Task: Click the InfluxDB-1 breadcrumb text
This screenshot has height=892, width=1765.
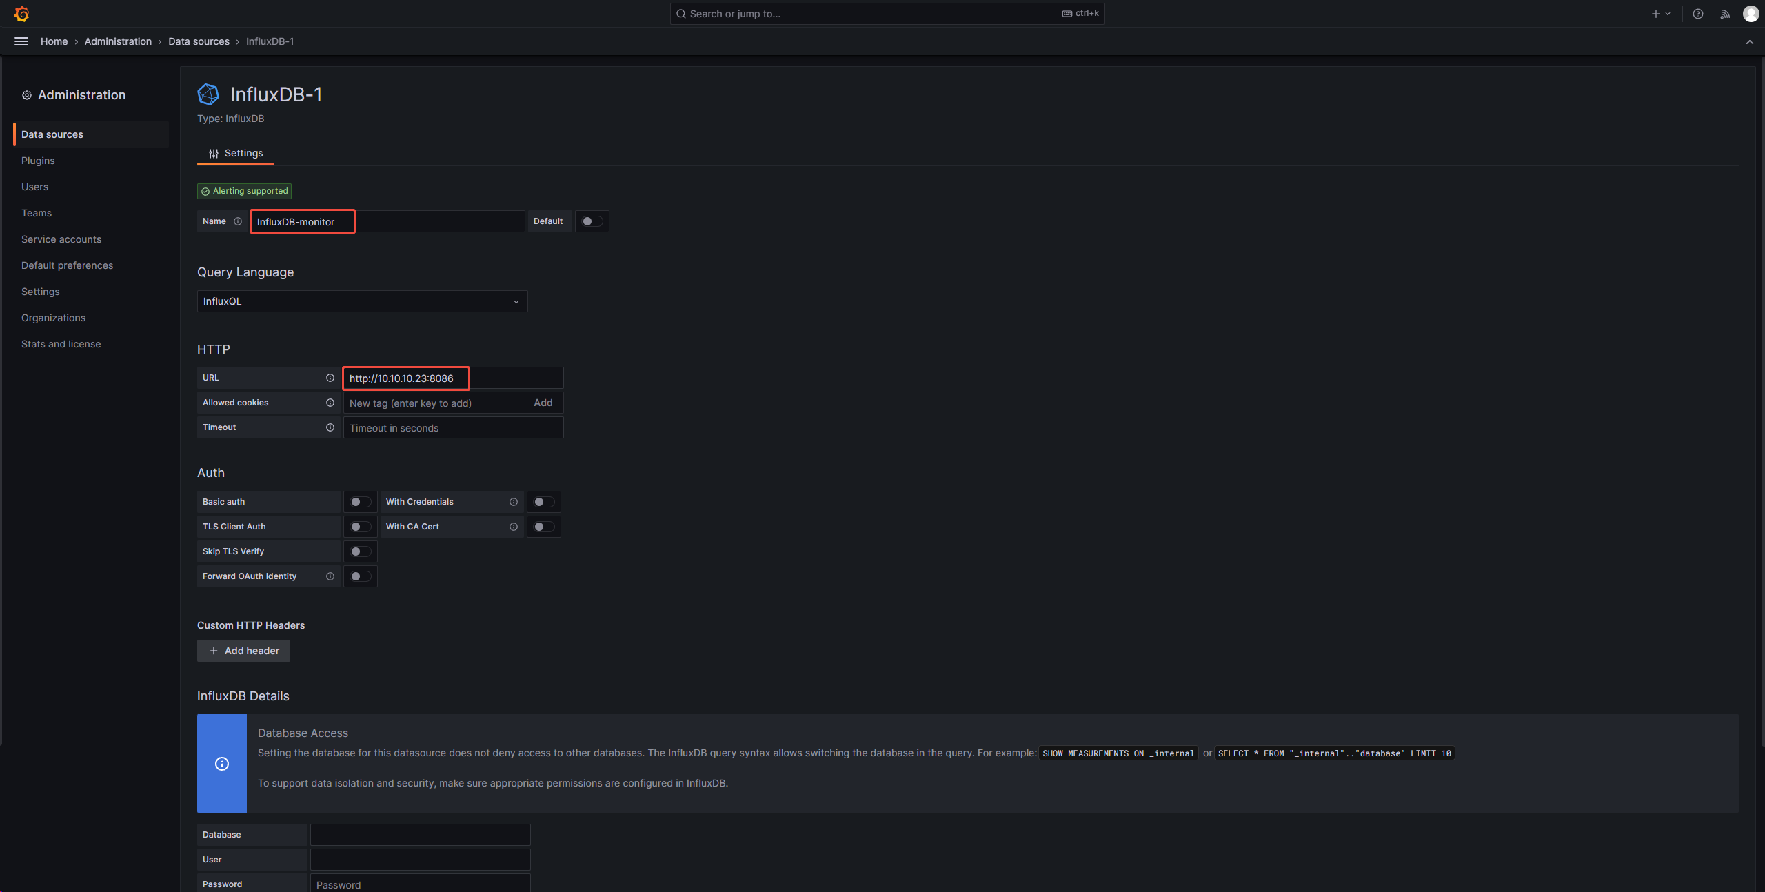Action: tap(270, 41)
